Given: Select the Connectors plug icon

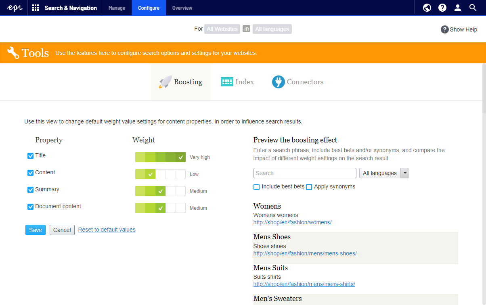Looking at the screenshot, I should coord(278,82).
